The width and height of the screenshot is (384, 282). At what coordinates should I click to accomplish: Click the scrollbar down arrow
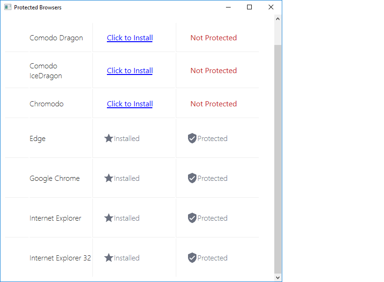[278, 277]
